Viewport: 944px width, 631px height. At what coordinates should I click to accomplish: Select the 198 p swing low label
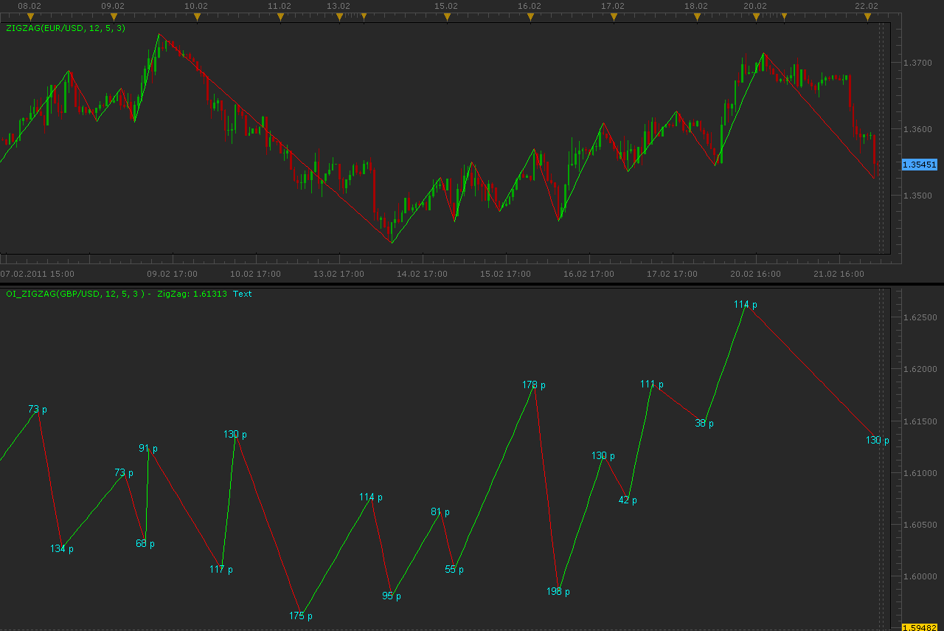click(x=558, y=591)
